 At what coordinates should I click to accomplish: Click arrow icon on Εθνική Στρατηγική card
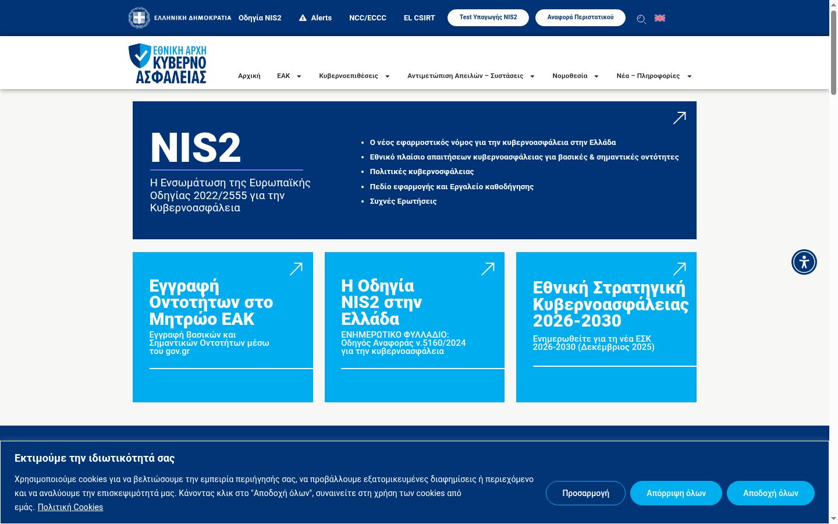point(680,268)
